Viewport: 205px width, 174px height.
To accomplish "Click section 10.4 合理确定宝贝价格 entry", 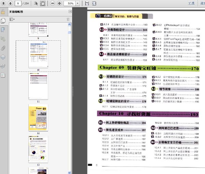I will pyautogui.click(x=174, y=142).
